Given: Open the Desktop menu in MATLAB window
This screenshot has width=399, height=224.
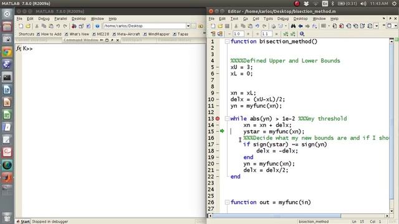Looking at the screenshot, I should [79, 19].
